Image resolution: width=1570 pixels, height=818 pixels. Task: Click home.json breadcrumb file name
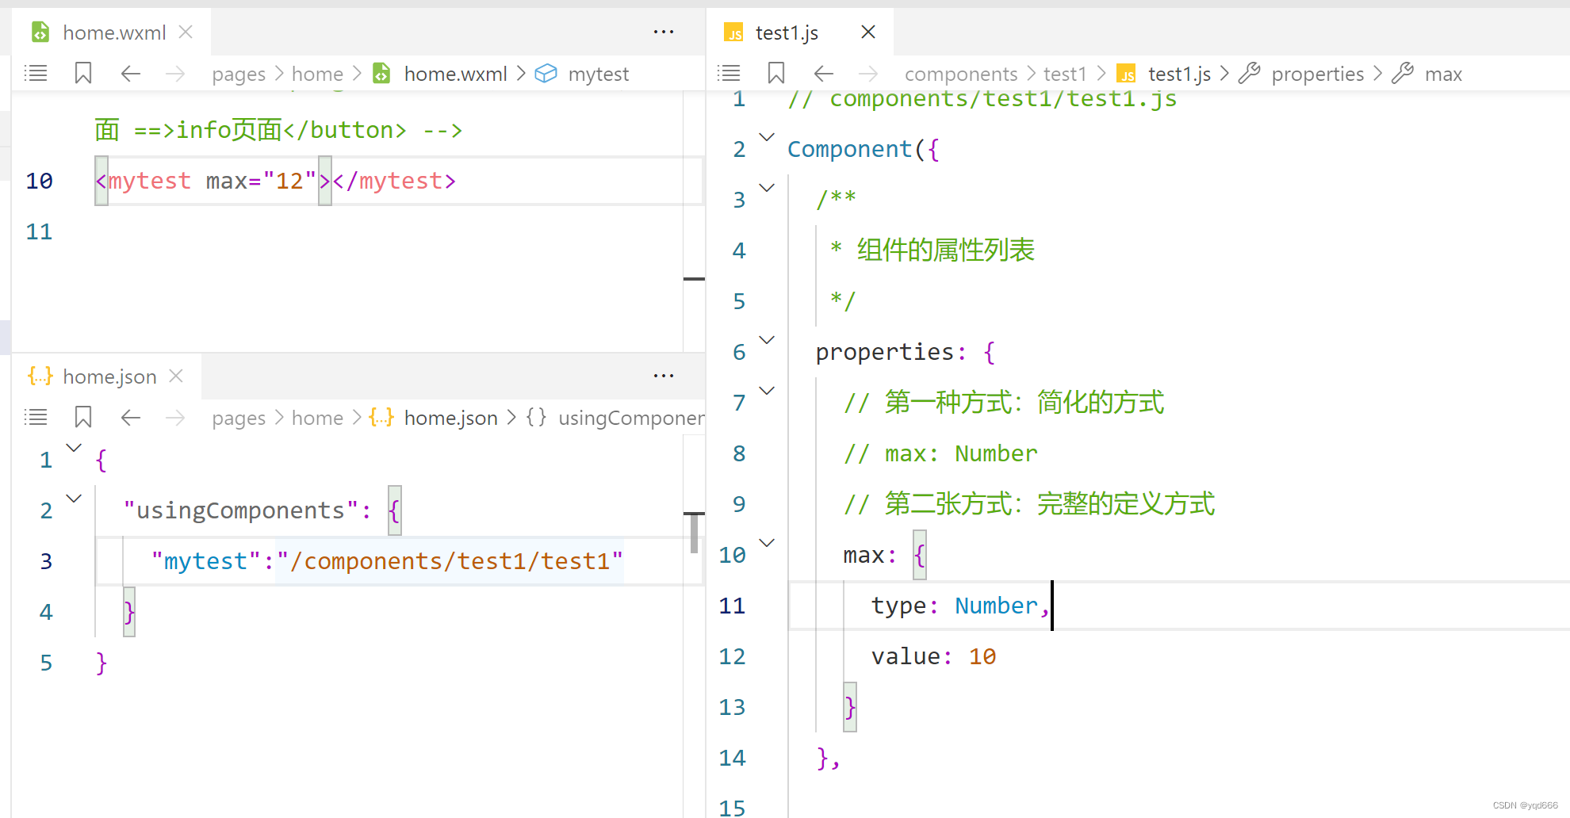450,419
